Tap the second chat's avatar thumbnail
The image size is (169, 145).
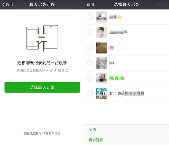101,32
